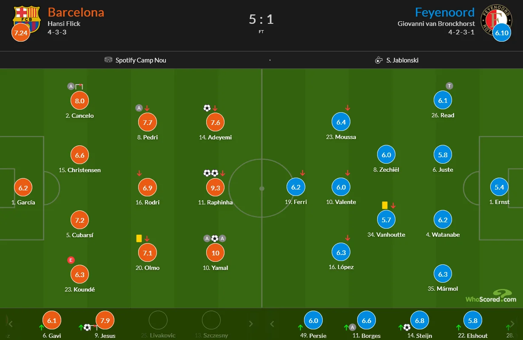Click the red E icon above Koundé
Viewport: 523px width, 340px height.
(71, 260)
